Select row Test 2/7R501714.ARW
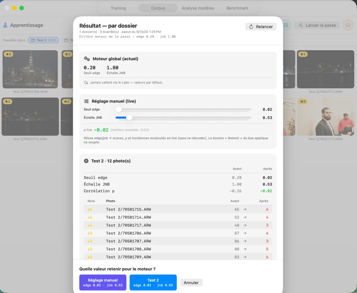This screenshot has width=357, height=293. point(178,217)
